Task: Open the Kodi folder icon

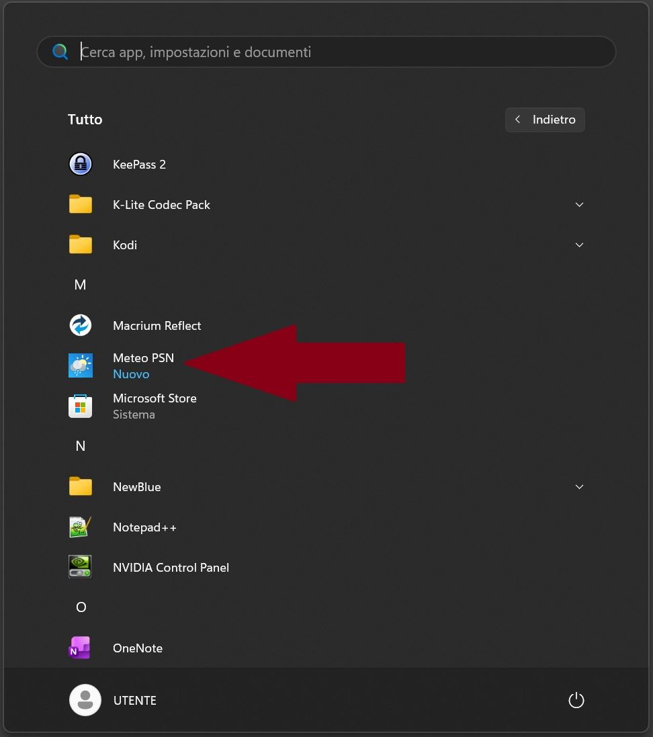Action: 81,245
